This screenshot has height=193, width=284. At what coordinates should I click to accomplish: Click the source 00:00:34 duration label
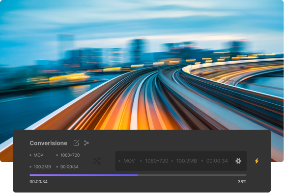point(69,167)
